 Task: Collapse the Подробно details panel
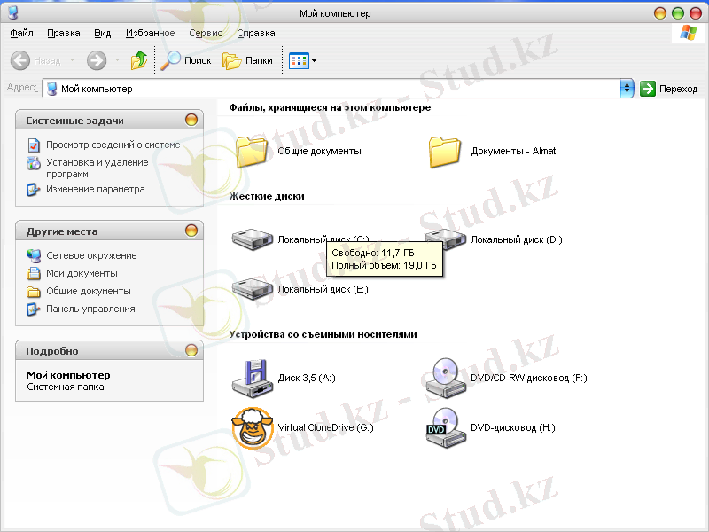191,351
